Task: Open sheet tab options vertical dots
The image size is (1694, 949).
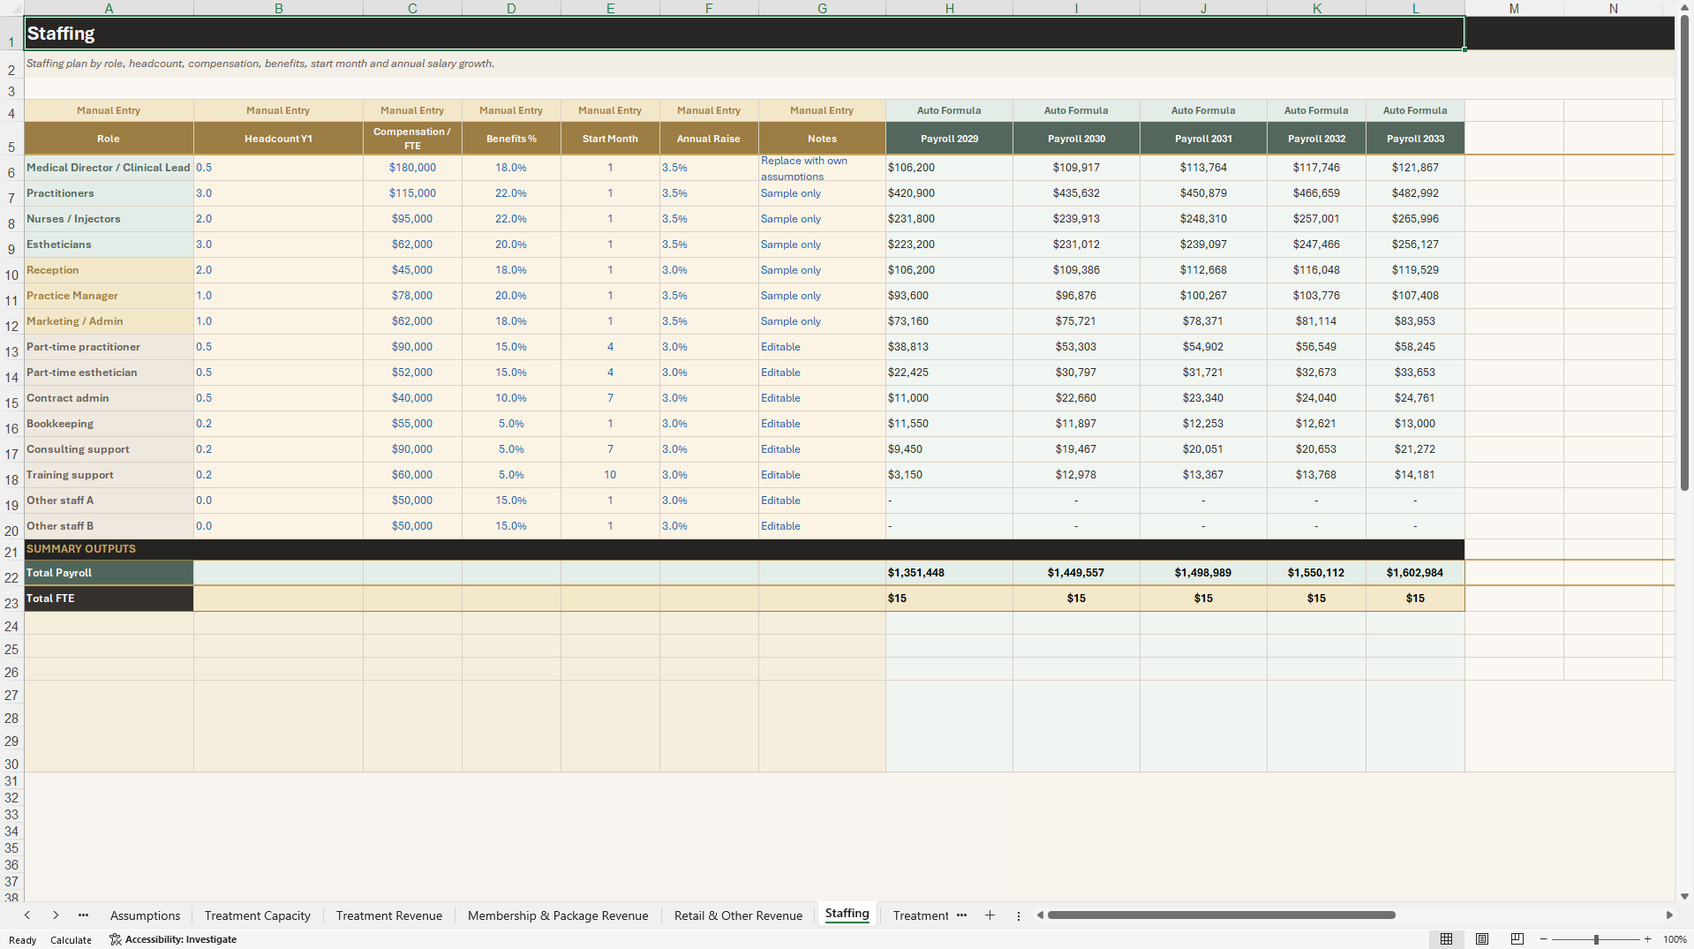Action: (1018, 915)
